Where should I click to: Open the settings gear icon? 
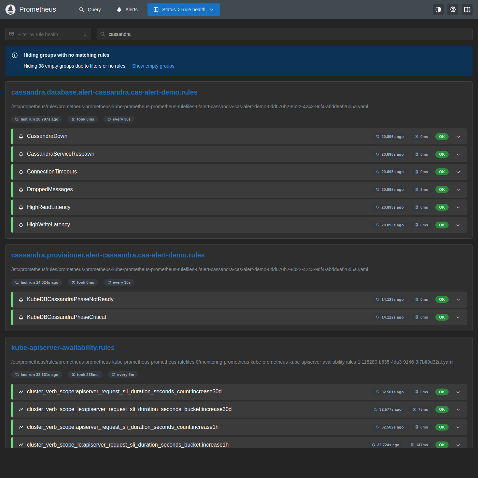click(x=453, y=10)
